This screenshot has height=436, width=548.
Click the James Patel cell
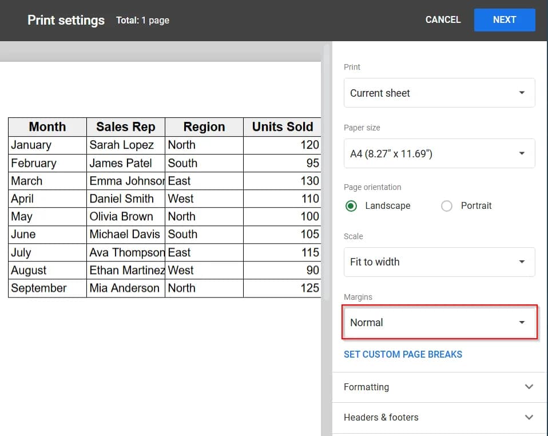[125, 163]
